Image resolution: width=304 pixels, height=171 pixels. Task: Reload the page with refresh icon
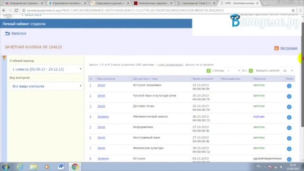16,10
